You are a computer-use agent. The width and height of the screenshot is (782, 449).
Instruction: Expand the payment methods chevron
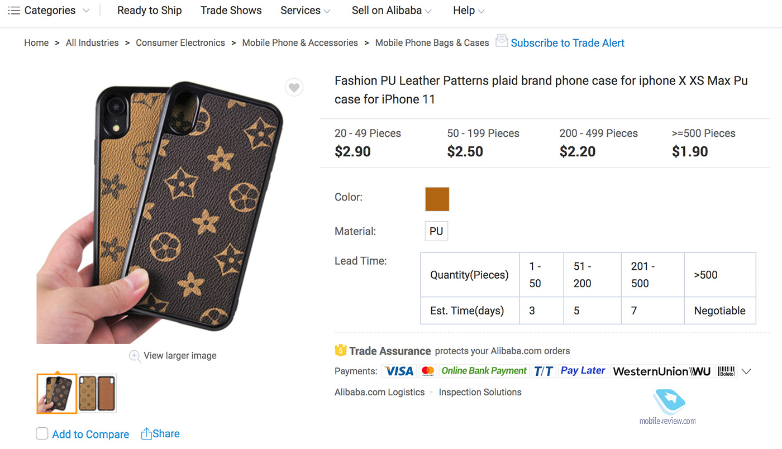pos(746,371)
